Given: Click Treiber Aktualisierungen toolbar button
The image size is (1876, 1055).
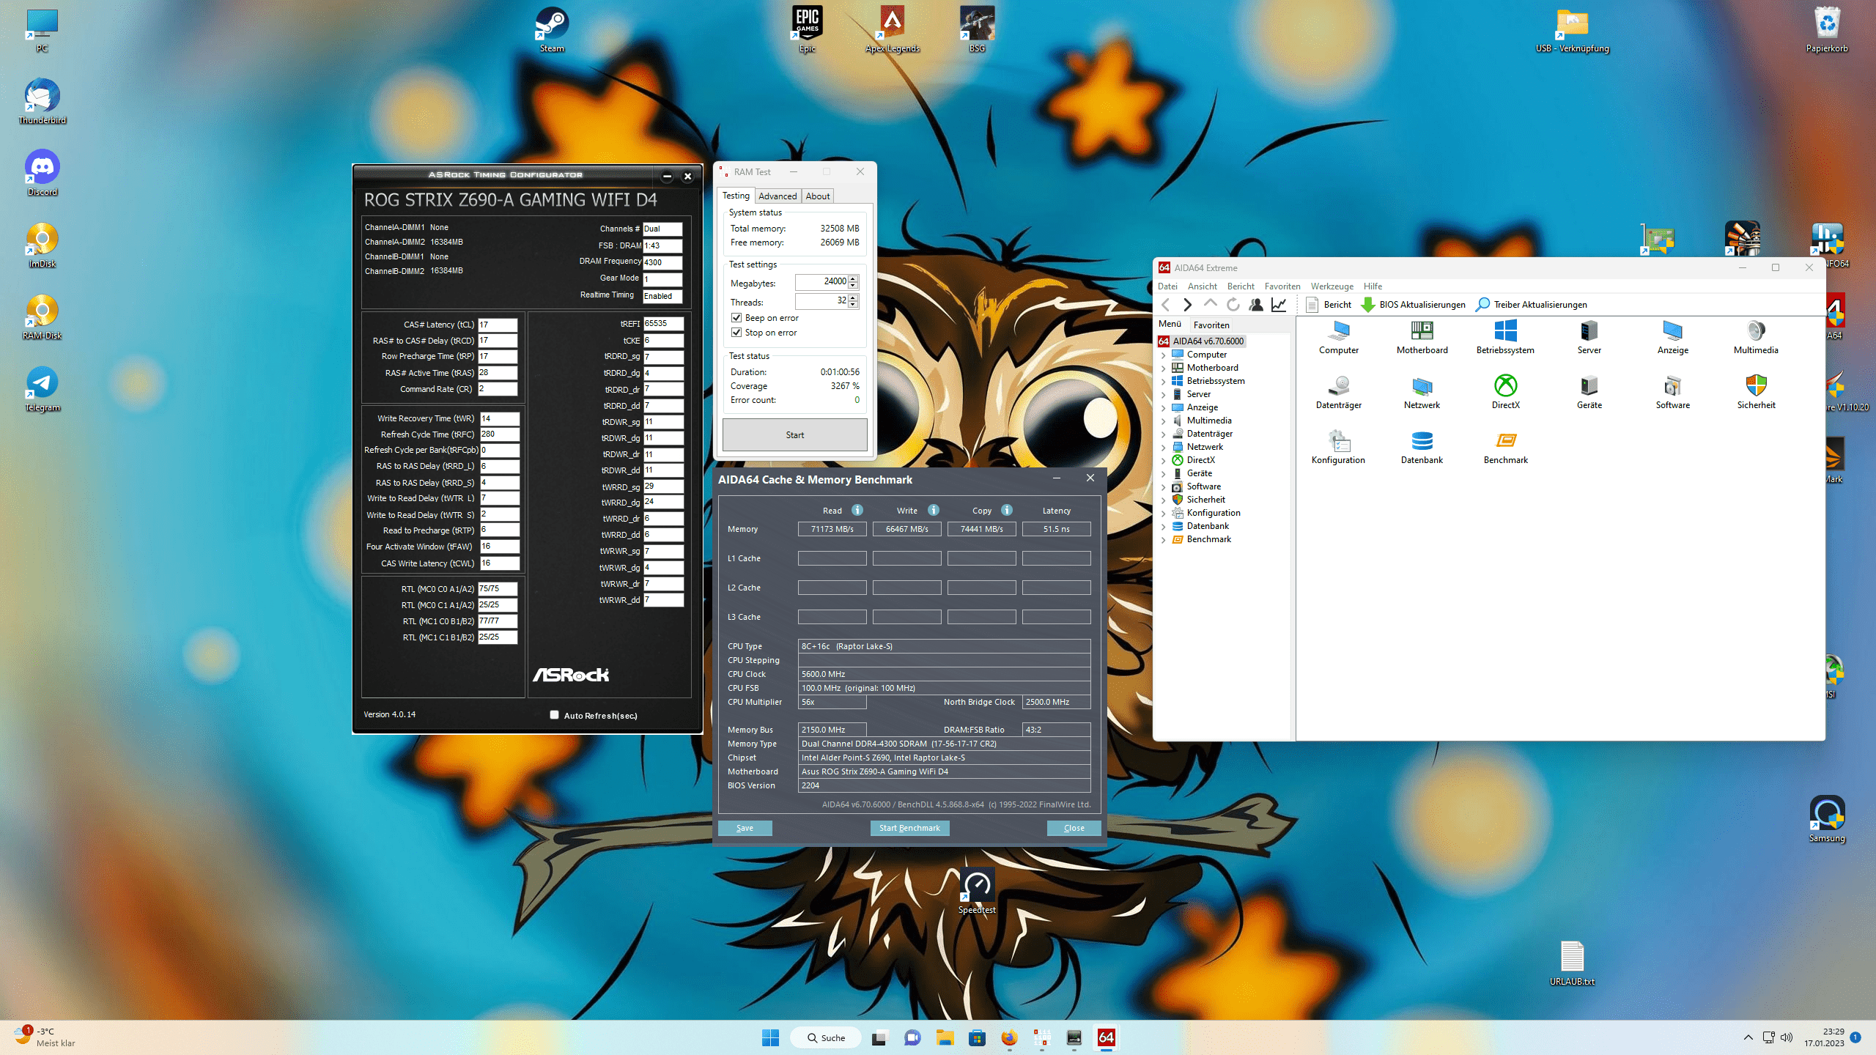Looking at the screenshot, I should 1532,305.
